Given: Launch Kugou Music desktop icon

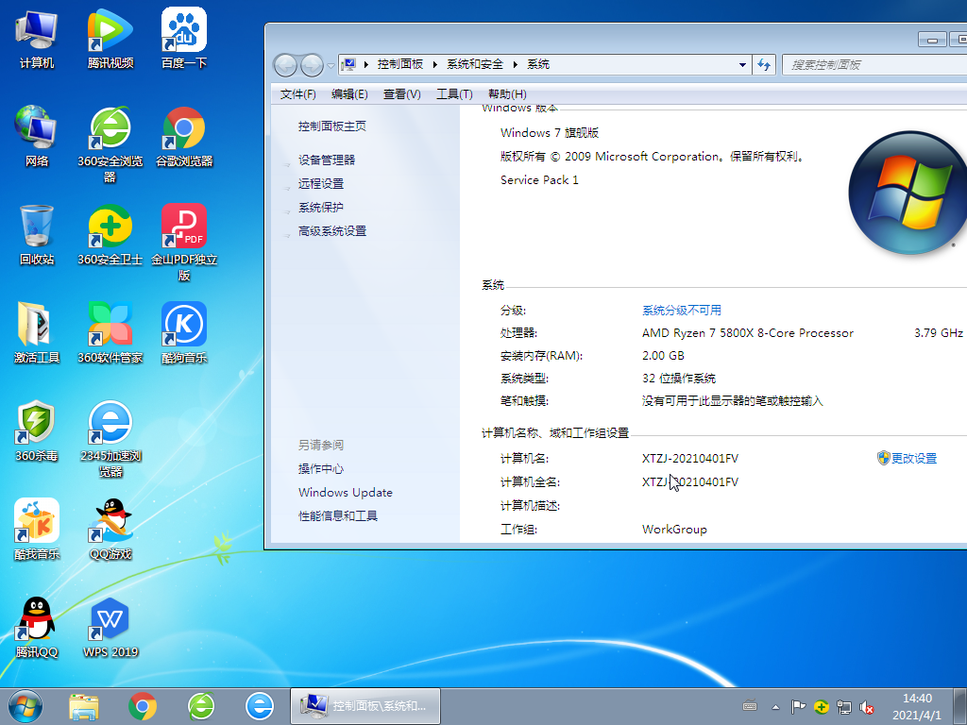Looking at the screenshot, I should tap(184, 329).
